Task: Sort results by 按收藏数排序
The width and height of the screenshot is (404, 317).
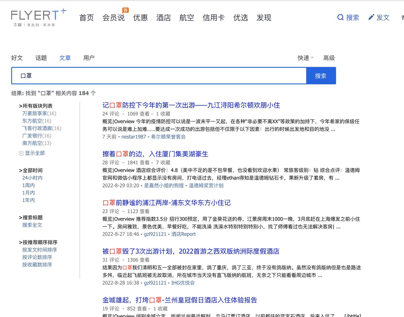Action: [x=37, y=265]
